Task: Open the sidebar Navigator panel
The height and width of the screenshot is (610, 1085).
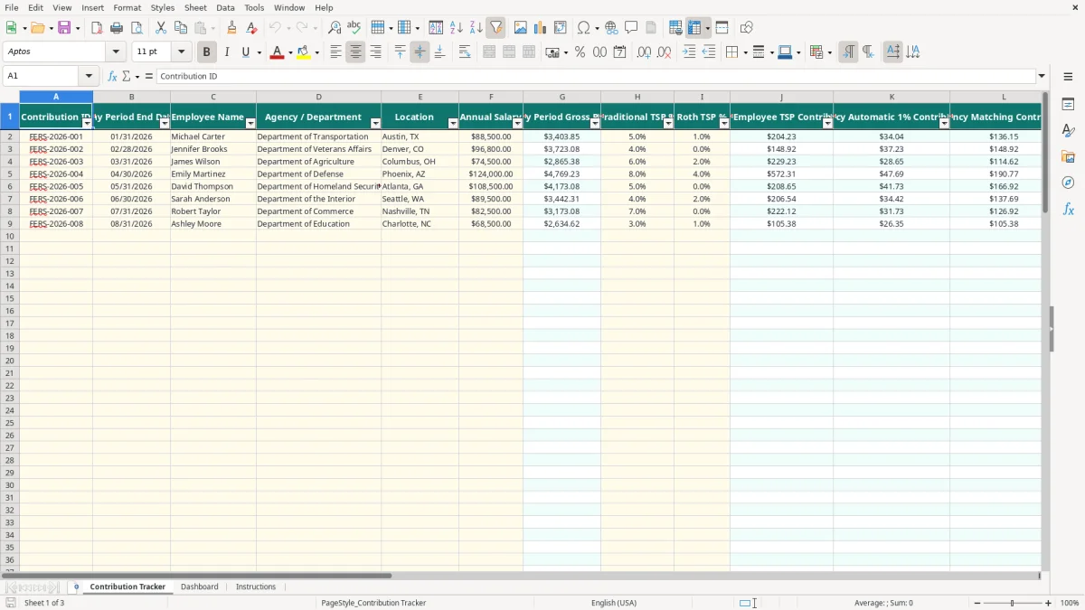Action: [1068, 183]
